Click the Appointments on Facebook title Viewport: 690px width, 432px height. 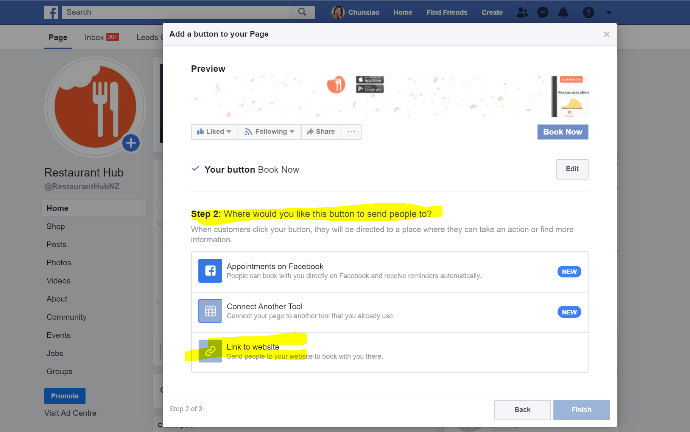click(x=275, y=266)
